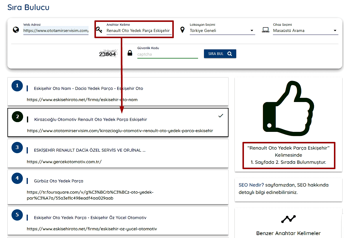This screenshot has width=344, height=238.
Task: Click the Anahtar Kelime text field
Action: point(138,30)
